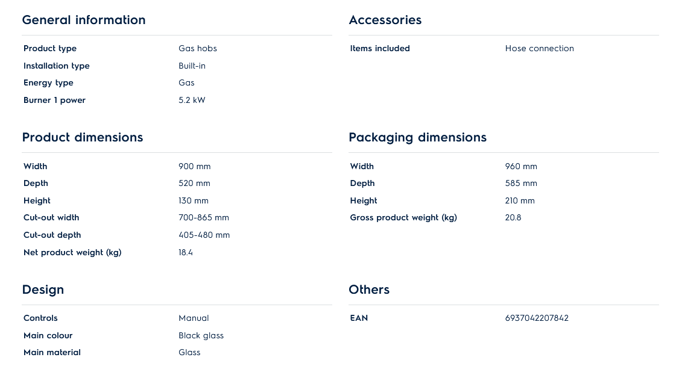Click the Packaging dimensions heading
Image resolution: width=685 pixels, height=375 pixels.
[417, 137]
